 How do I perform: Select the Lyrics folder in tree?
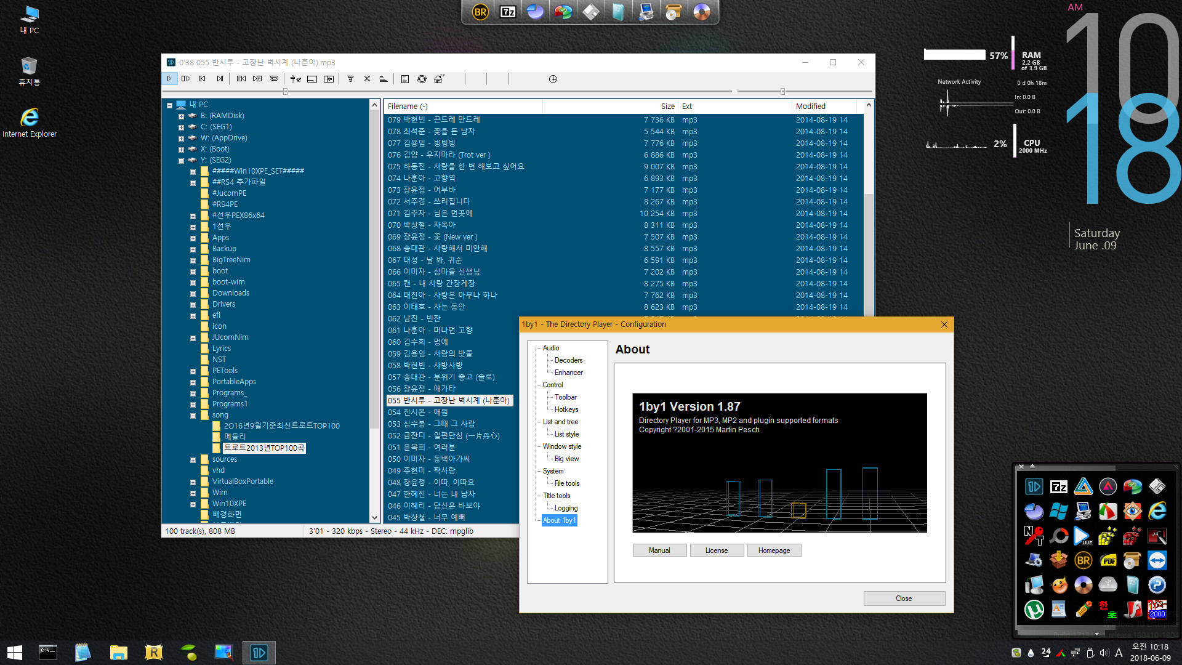point(221,349)
